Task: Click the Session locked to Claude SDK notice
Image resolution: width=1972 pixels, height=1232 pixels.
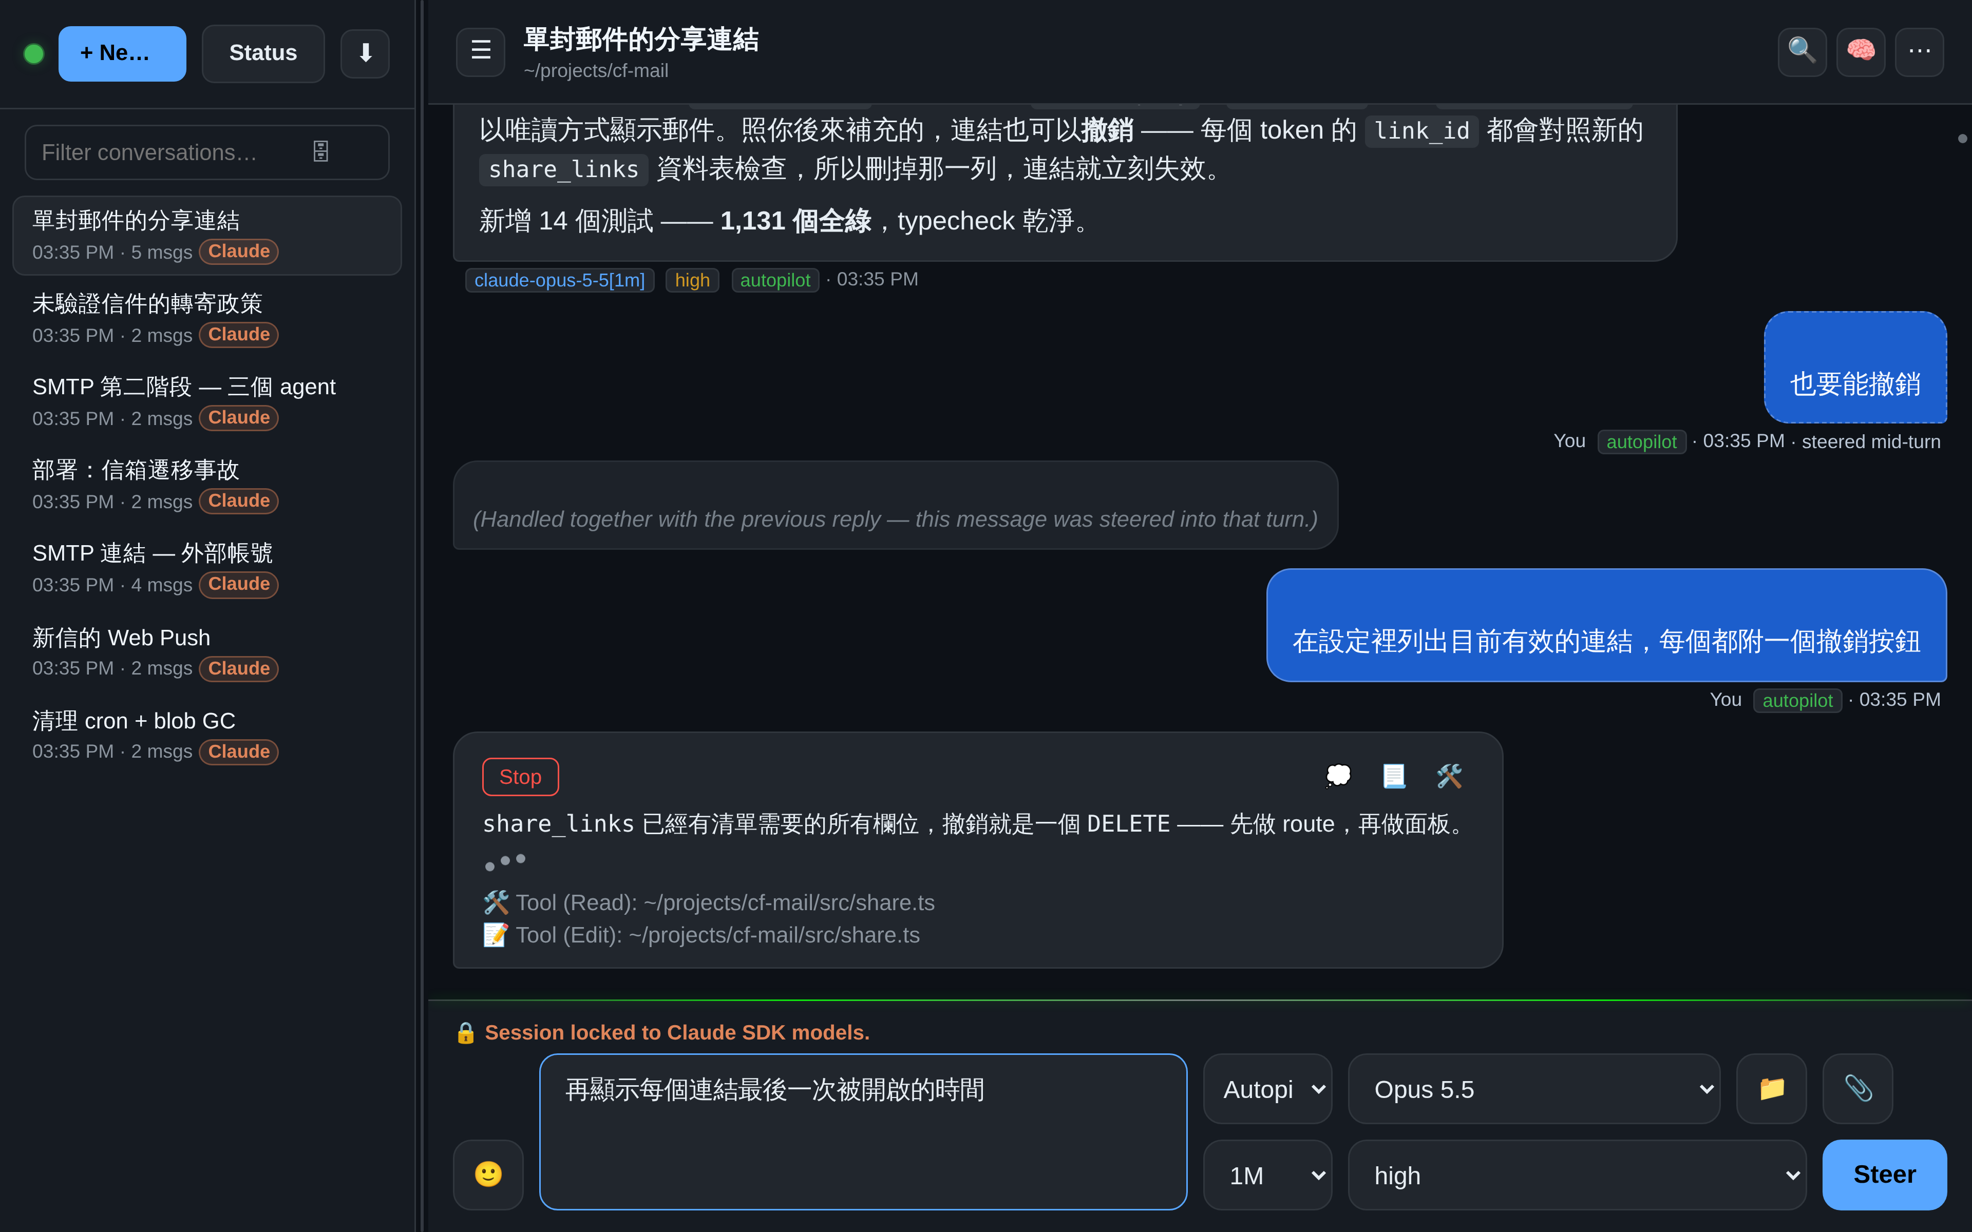Action: (677, 1032)
